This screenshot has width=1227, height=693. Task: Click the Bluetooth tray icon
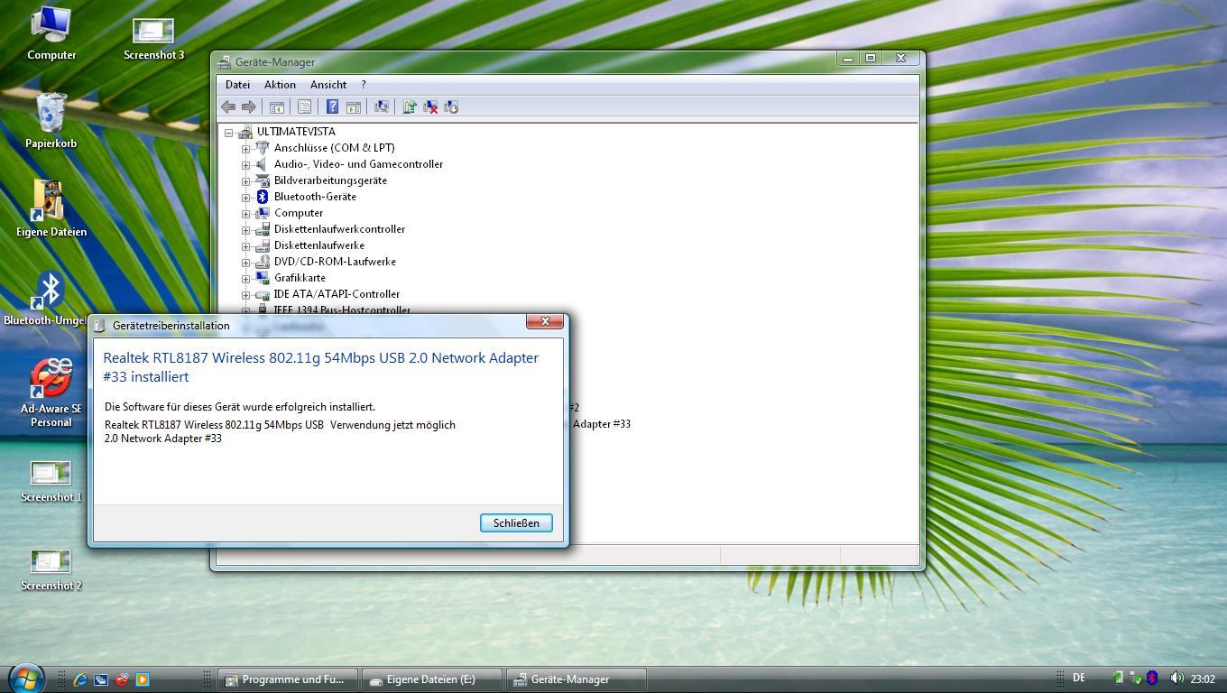coord(1152,679)
